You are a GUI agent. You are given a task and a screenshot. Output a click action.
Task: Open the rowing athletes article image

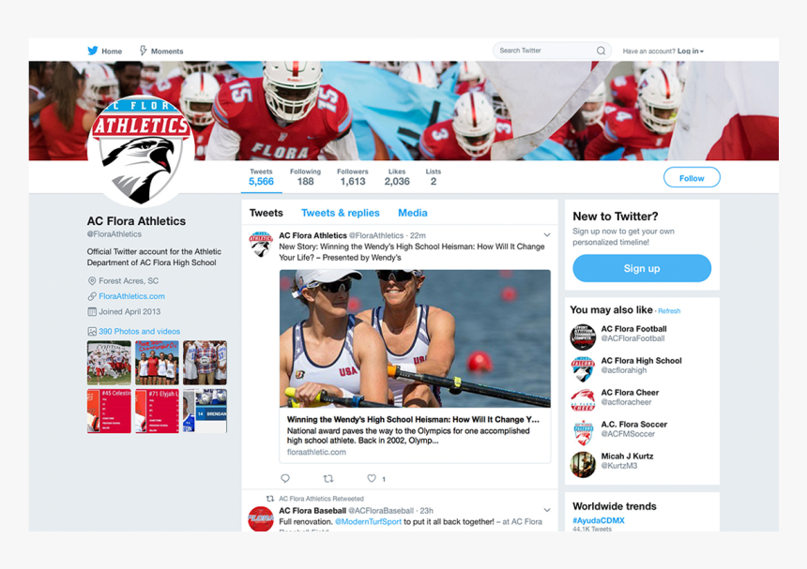pyautogui.click(x=415, y=339)
